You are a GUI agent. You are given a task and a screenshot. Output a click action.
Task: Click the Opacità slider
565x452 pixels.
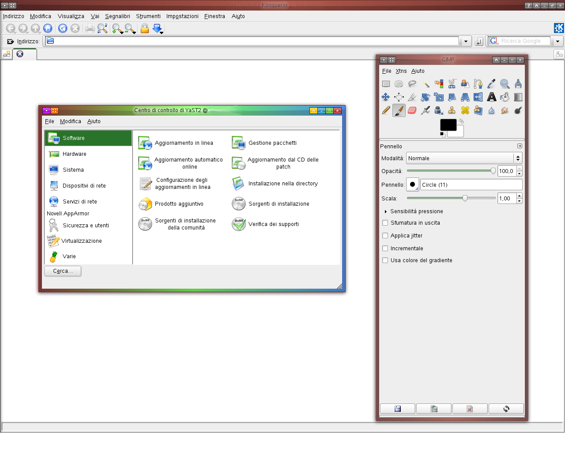[x=451, y=171]
